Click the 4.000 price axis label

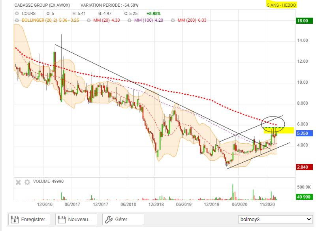303,145
